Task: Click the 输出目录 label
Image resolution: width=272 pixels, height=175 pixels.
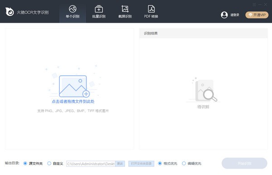Action: (12, 163)
